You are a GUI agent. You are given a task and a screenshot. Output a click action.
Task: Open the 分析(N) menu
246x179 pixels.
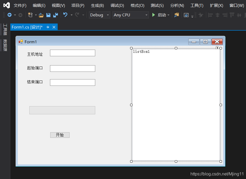click(177, 6)
